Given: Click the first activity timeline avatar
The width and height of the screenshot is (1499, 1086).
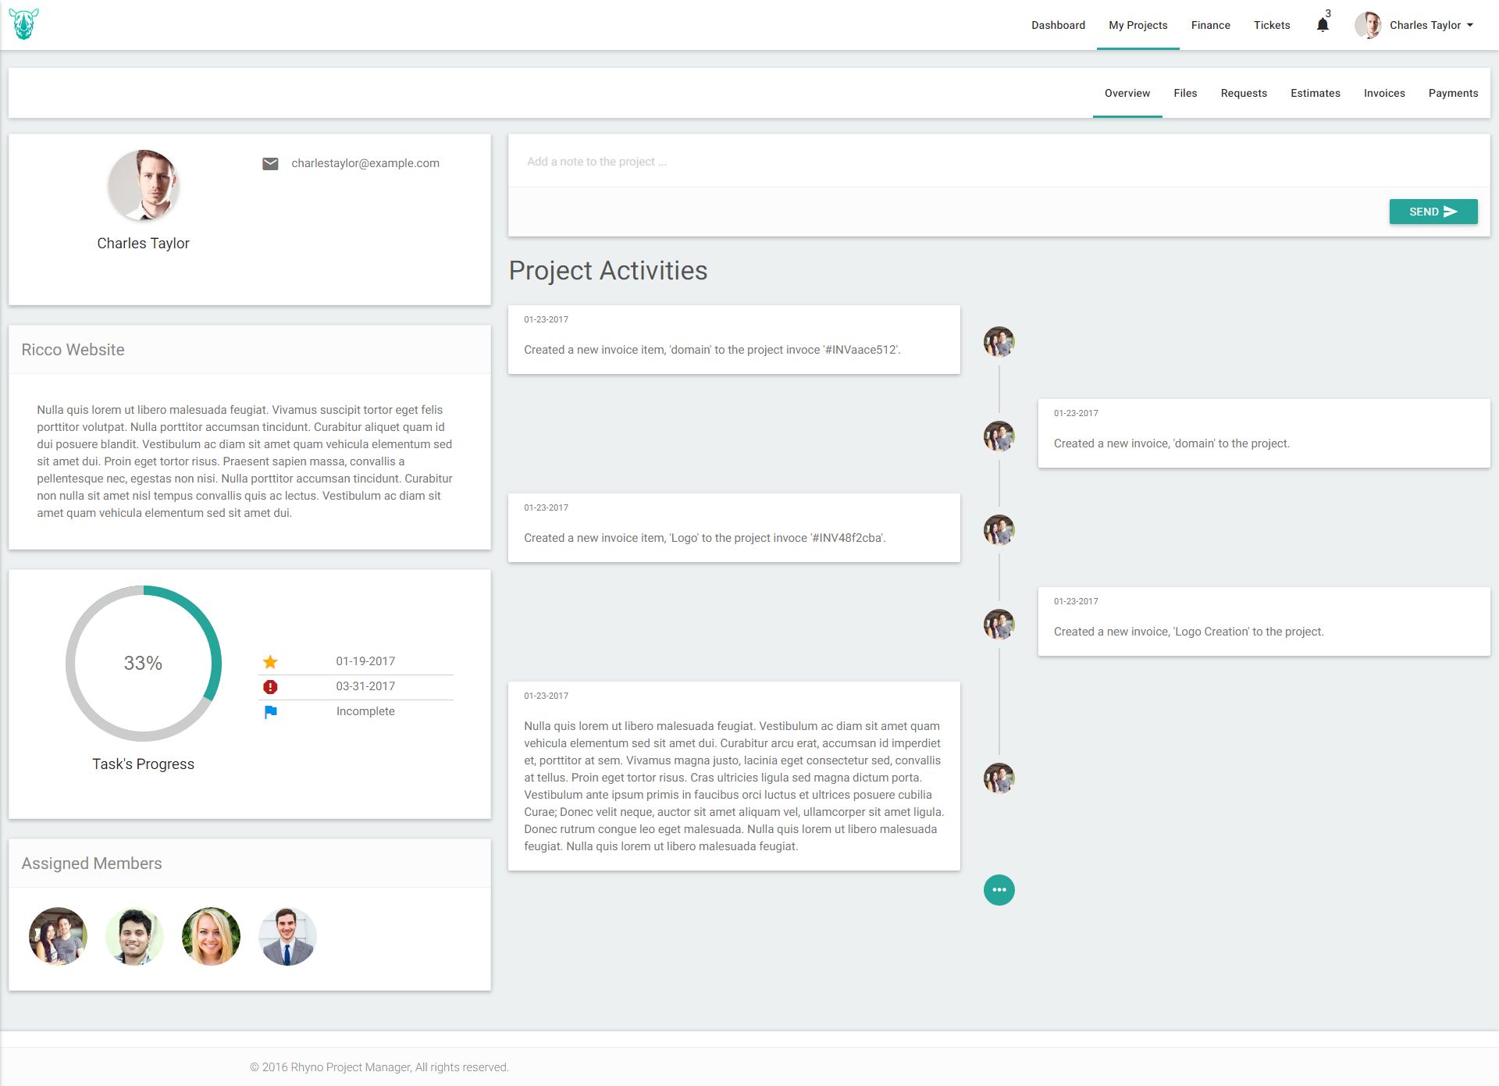Looking at the screenshot, I should [x=999, y=342].
